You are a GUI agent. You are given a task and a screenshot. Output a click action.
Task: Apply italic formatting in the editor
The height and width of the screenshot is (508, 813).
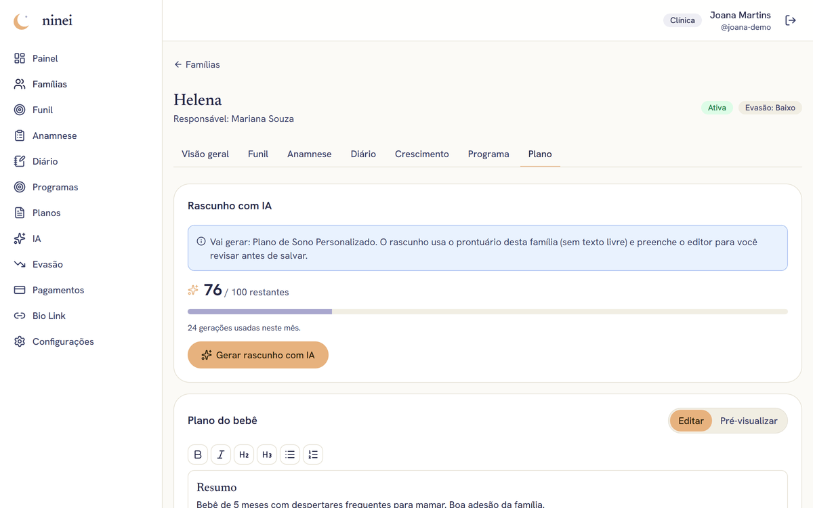(x=221, y=454)
